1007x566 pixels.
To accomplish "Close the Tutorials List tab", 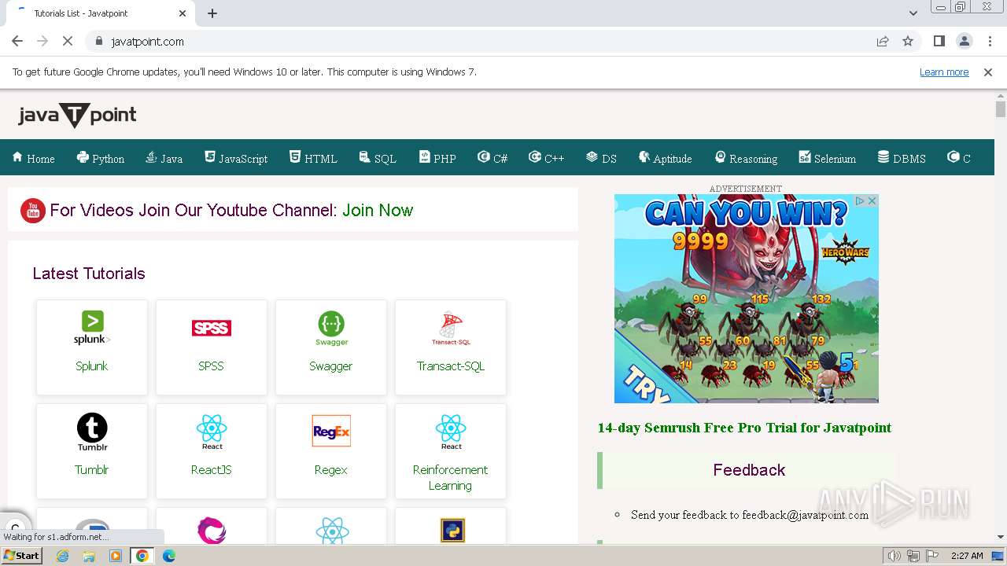I will (183, 13).
